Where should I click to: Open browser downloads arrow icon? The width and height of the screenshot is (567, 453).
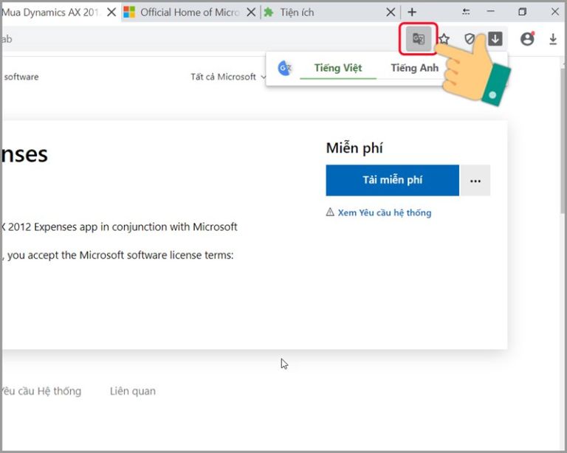[553, 39]
